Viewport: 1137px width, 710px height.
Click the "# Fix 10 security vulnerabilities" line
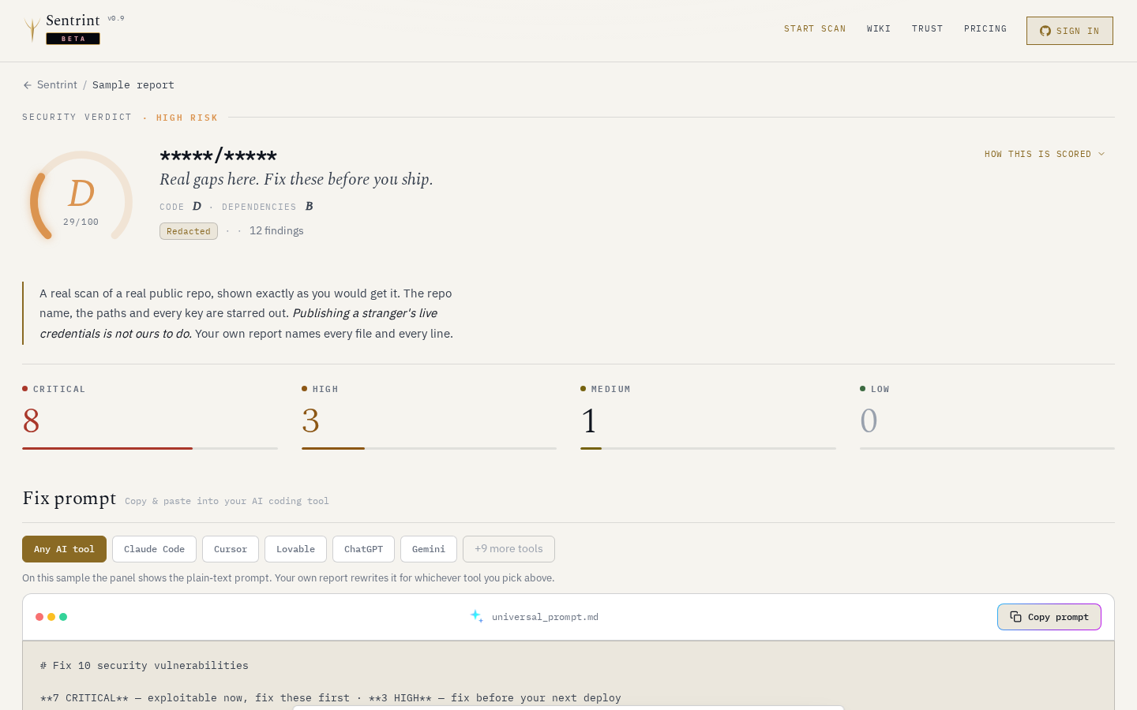coord(144,666)
